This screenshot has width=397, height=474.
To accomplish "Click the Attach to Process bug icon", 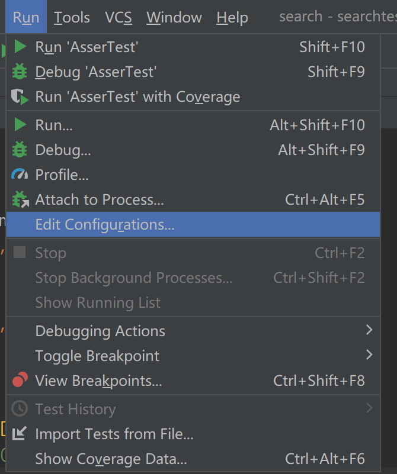I will [x=20, y=200].
